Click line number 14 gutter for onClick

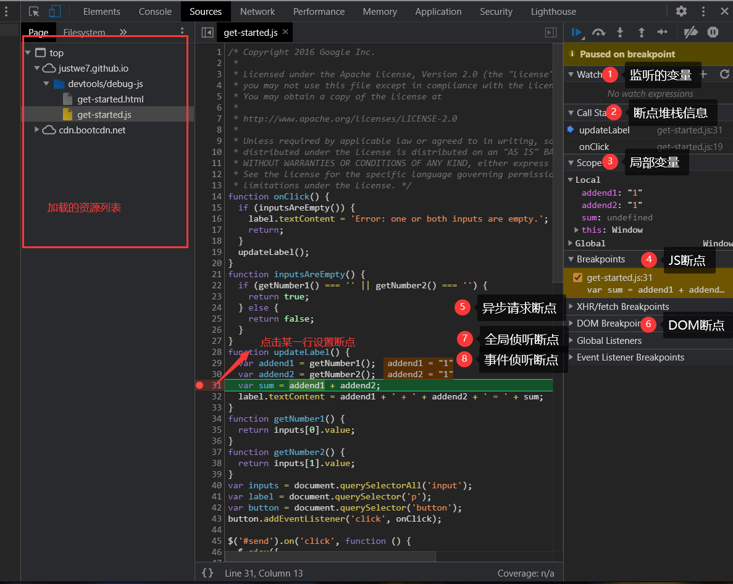216,197
